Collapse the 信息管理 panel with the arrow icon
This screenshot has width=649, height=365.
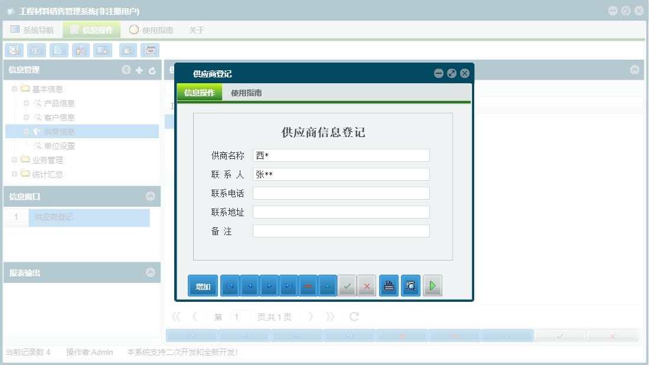[126, 70]
